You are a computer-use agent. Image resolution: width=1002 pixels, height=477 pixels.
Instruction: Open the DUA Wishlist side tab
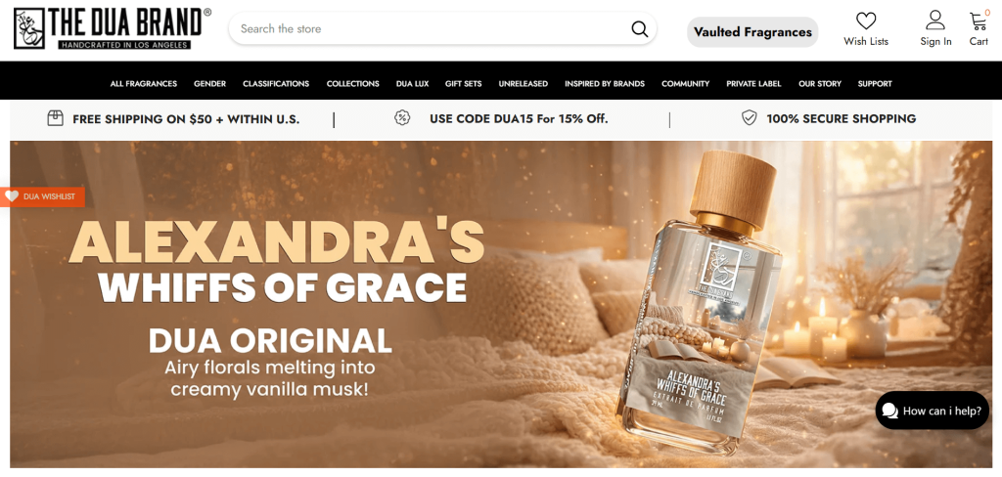tap(43, 196)
